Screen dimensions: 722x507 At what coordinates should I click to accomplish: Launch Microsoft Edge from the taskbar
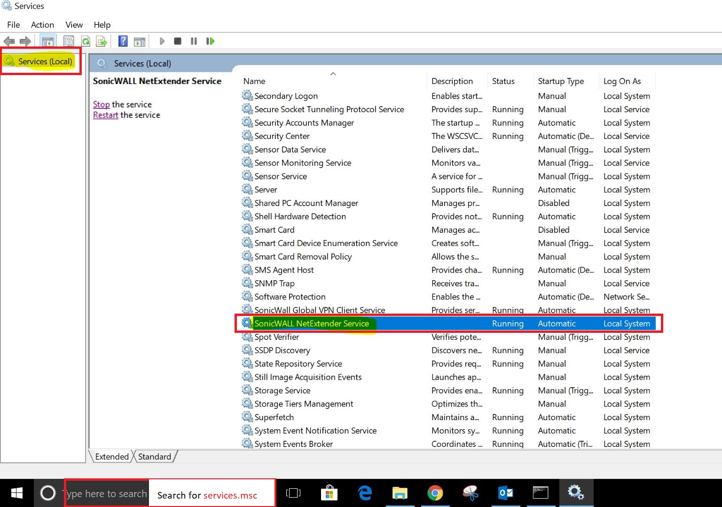tap(365, 493)
